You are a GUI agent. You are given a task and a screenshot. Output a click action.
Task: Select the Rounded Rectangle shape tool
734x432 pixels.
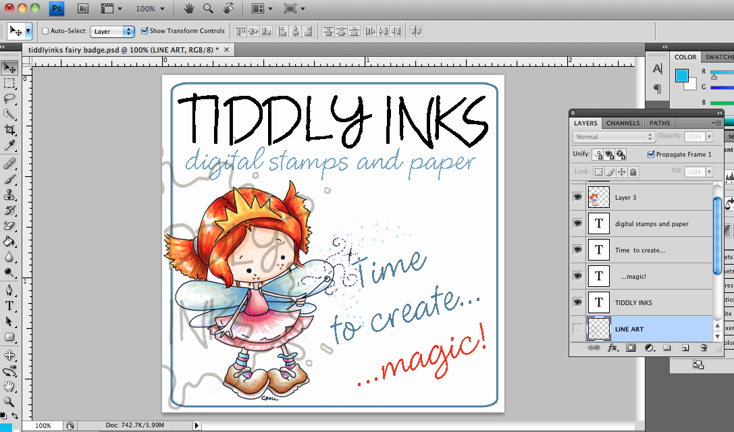(9, 337)
